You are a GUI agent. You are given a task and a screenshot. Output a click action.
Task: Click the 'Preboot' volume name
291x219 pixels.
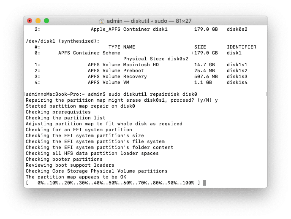133,70
